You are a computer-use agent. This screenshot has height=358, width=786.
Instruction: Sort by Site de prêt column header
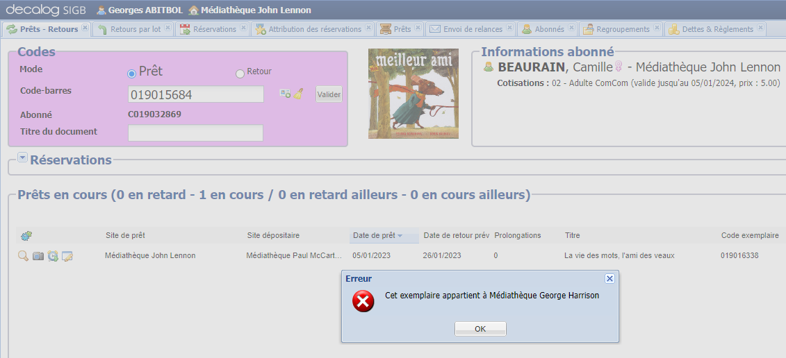(125, 235)
